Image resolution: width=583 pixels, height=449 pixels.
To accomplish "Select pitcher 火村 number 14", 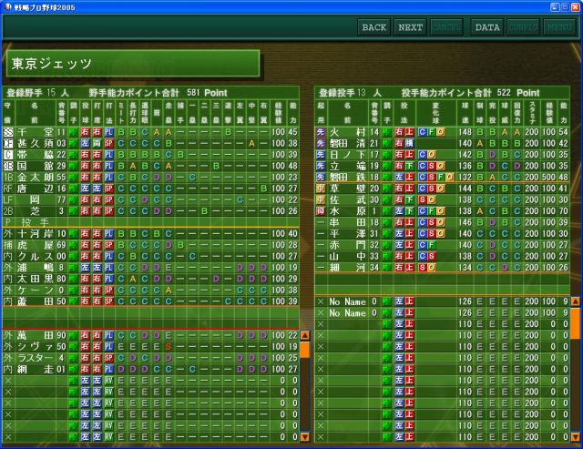I will [x=442, y=132].
